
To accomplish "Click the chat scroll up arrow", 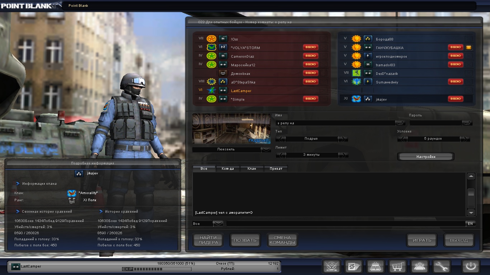I will click(471, 176).
